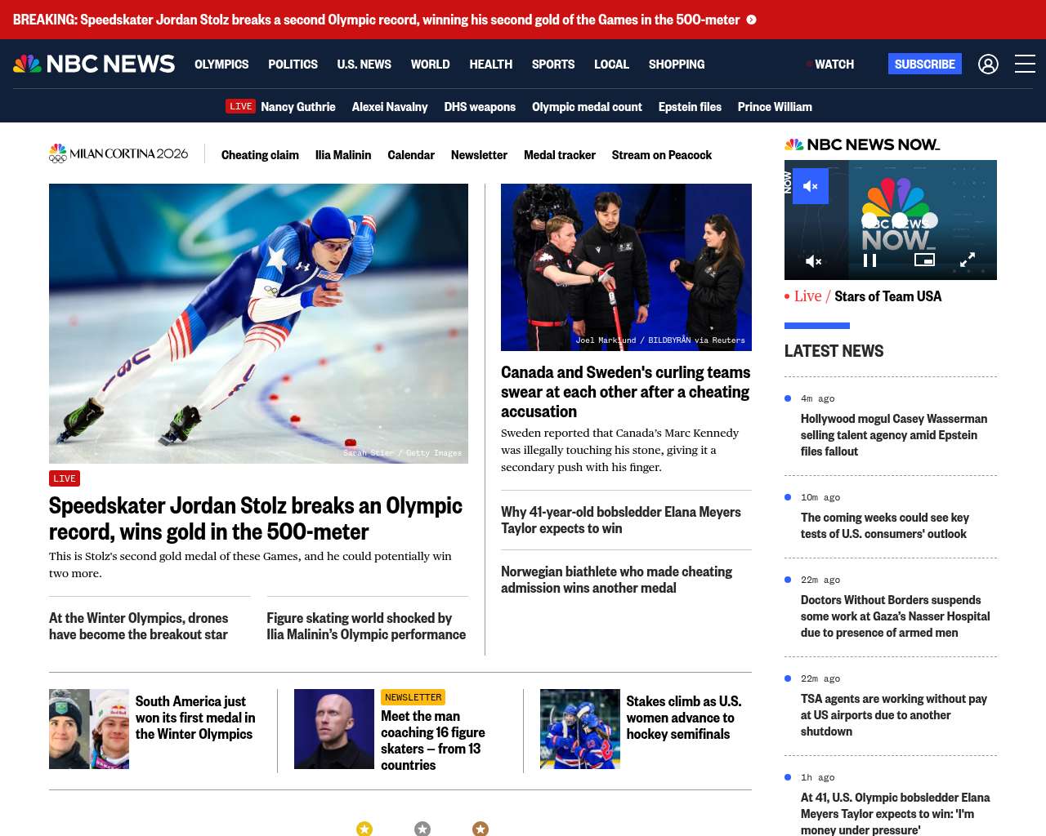Open the curling teams photo
The width and height of the screenshot is (1046, 836).
tap(626, 267)
